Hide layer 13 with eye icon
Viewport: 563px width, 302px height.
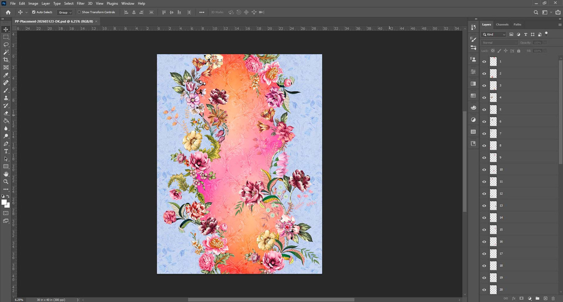pos(484,205)
